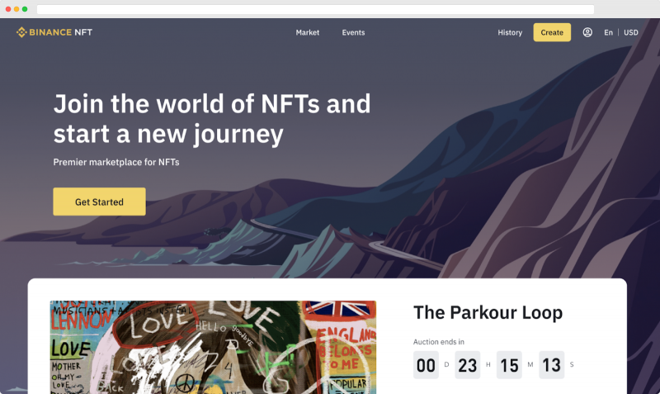Viewport: 660px width, 394px height.
Task: Click the Binance diamond logo icon
Action: (21, 32)
